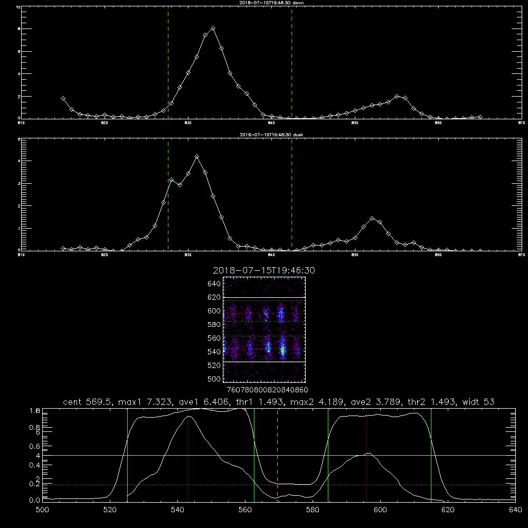
Task: Click the x-axis label 600 on bottom plot
Action: pyautogui.click(x=380, y=510)
